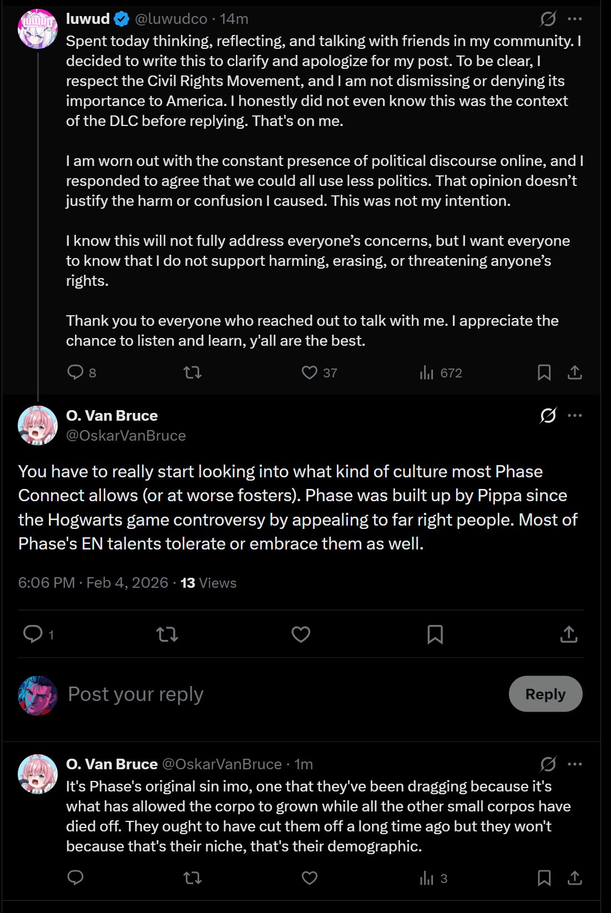Repost the main O. Van Bruce tweet
The image size is (611, 913).
(x=167, y=634)
